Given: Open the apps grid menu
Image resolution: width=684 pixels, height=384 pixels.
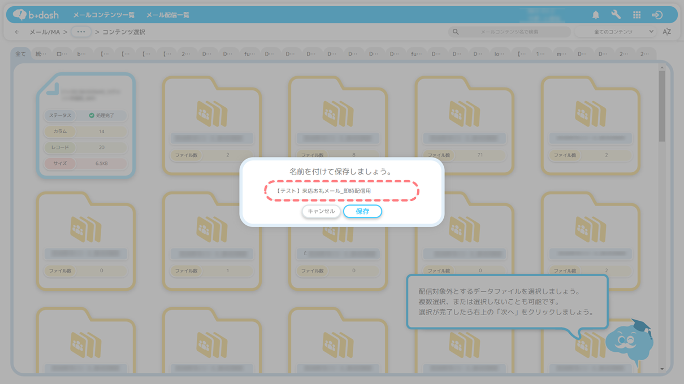Looking at the screenshot, I should tap(637, 15).
